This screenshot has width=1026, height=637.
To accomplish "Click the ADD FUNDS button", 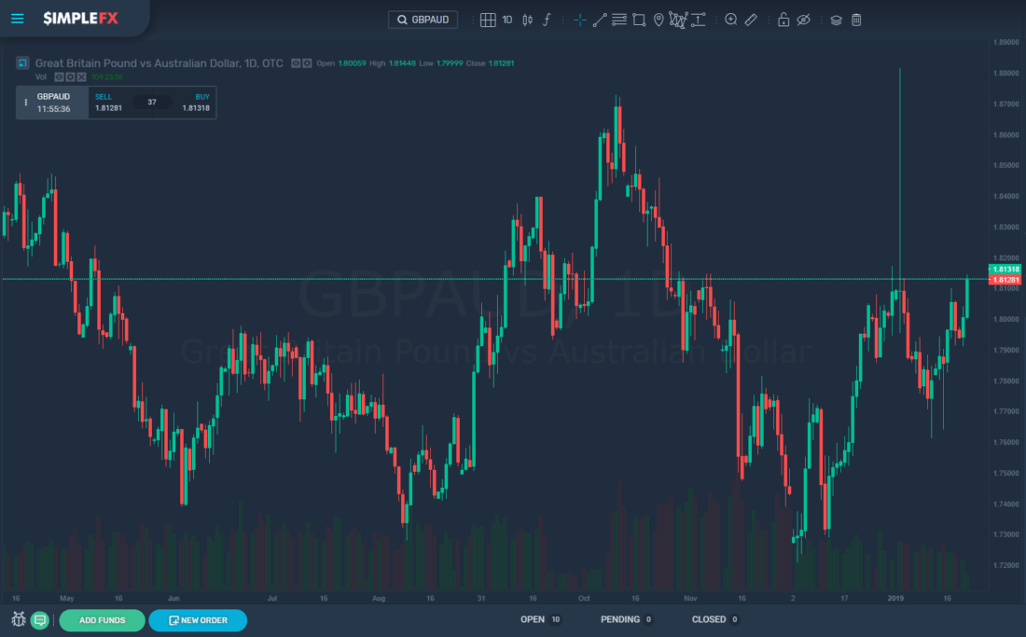I will pos(102,619).
